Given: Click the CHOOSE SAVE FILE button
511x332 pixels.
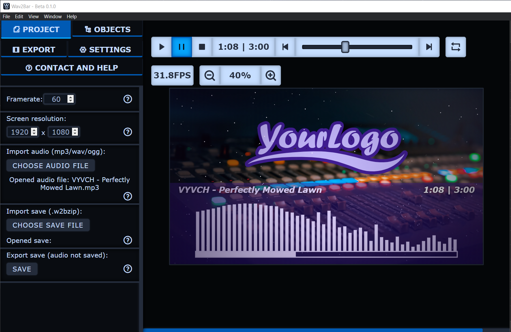Looking at the screenshot, I should [48, 225].
